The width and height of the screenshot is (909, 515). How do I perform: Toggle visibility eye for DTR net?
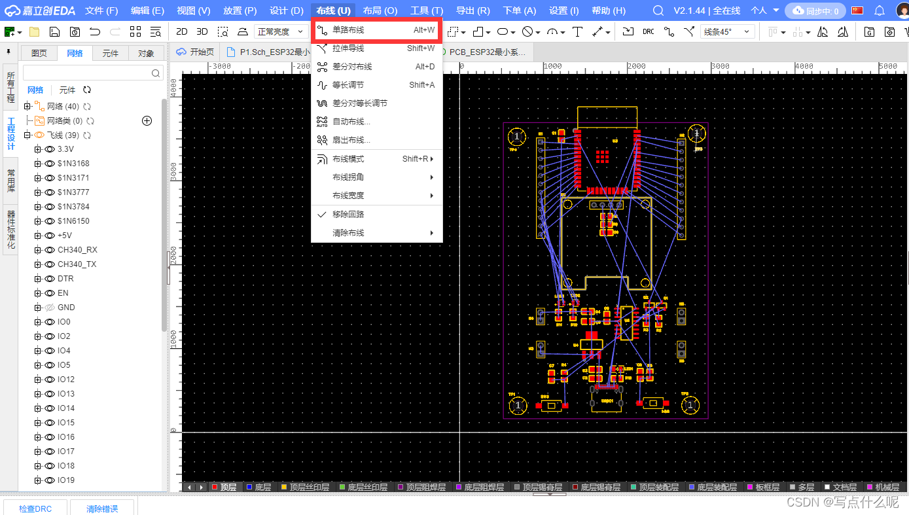(49, 279)
